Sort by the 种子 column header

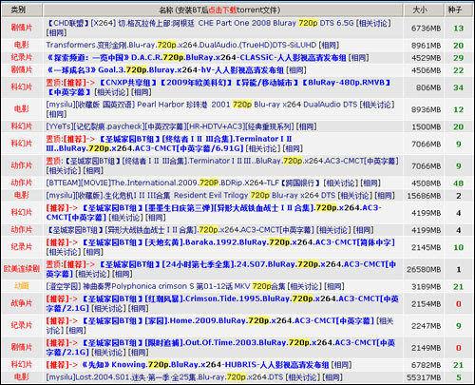(455, 10)
